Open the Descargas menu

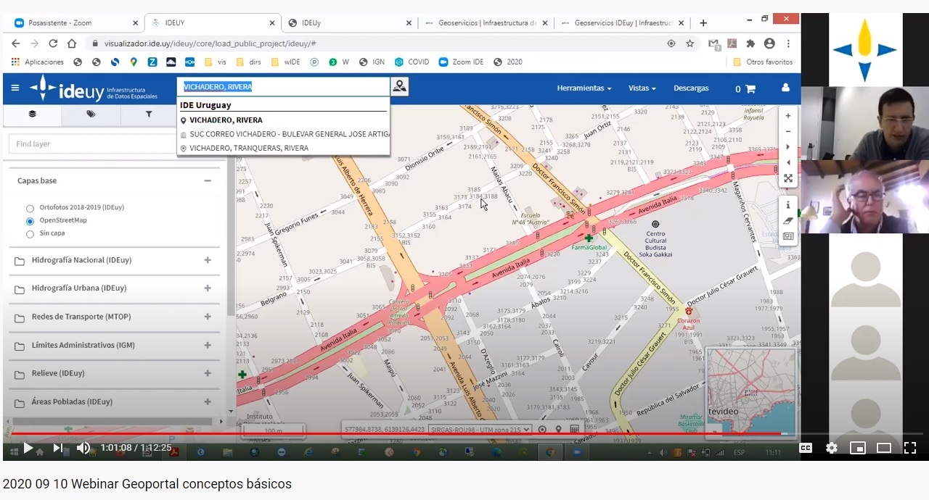[691, 88]
